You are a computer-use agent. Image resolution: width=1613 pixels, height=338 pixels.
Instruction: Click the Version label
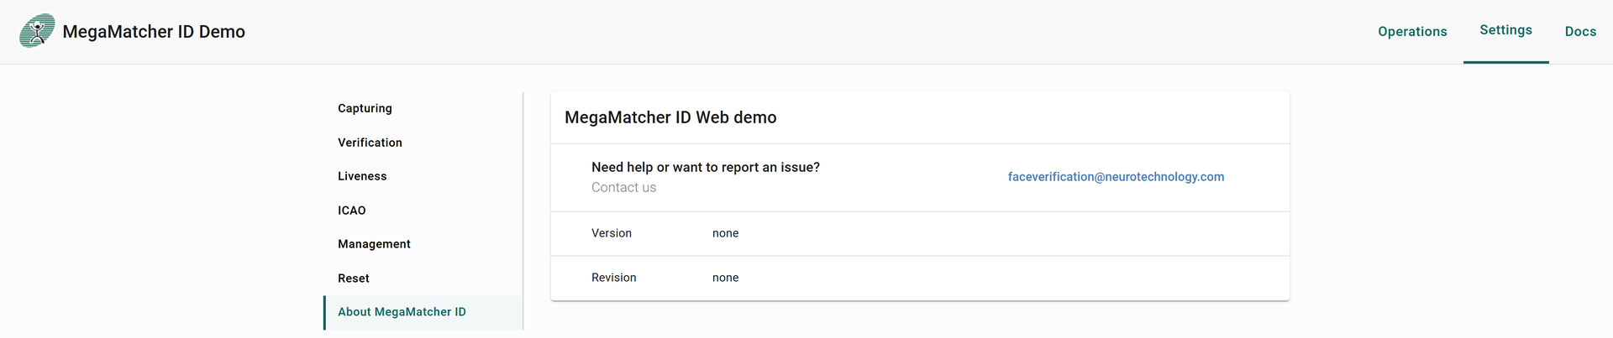[612, 233]
